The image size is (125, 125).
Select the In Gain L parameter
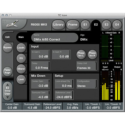tap(41, 55)
